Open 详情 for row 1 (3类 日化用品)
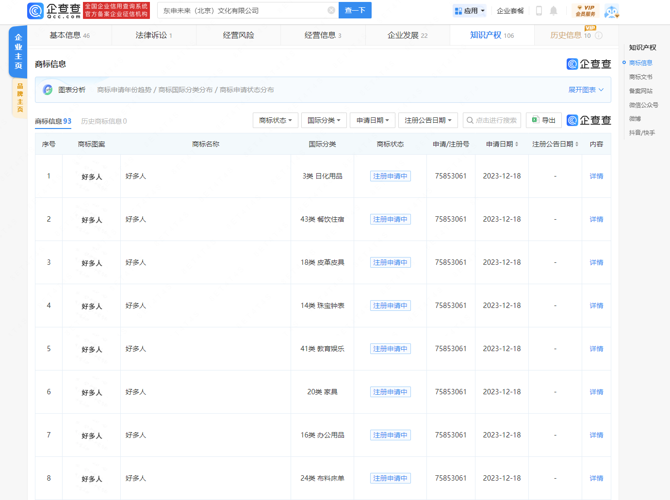 [596, 176]
